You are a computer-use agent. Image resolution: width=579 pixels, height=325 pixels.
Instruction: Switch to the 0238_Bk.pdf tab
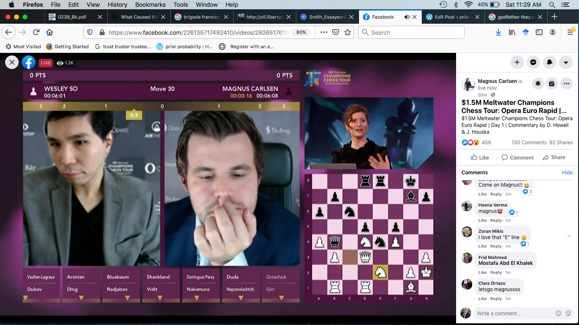[x=72, y=17]
